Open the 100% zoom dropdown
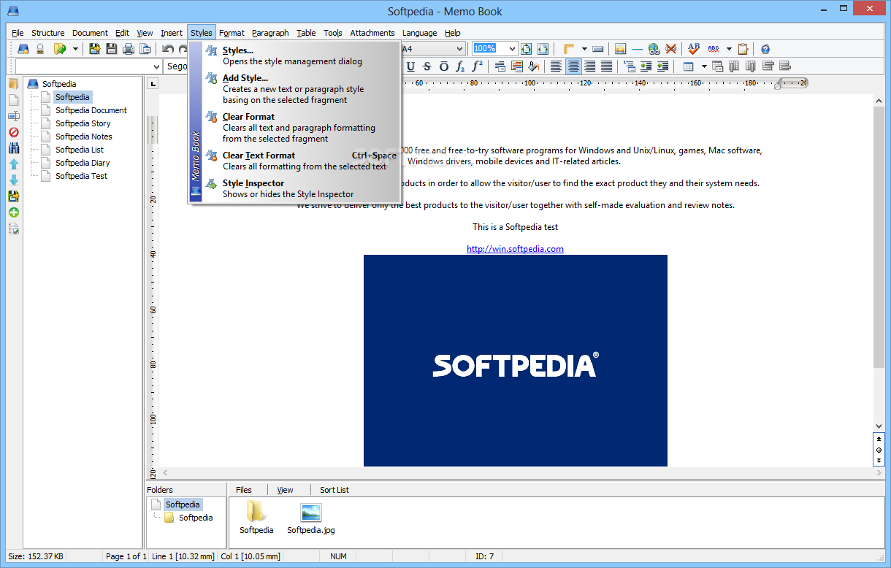The width and height of the screenshot is (891, 568). pos(511,49)
